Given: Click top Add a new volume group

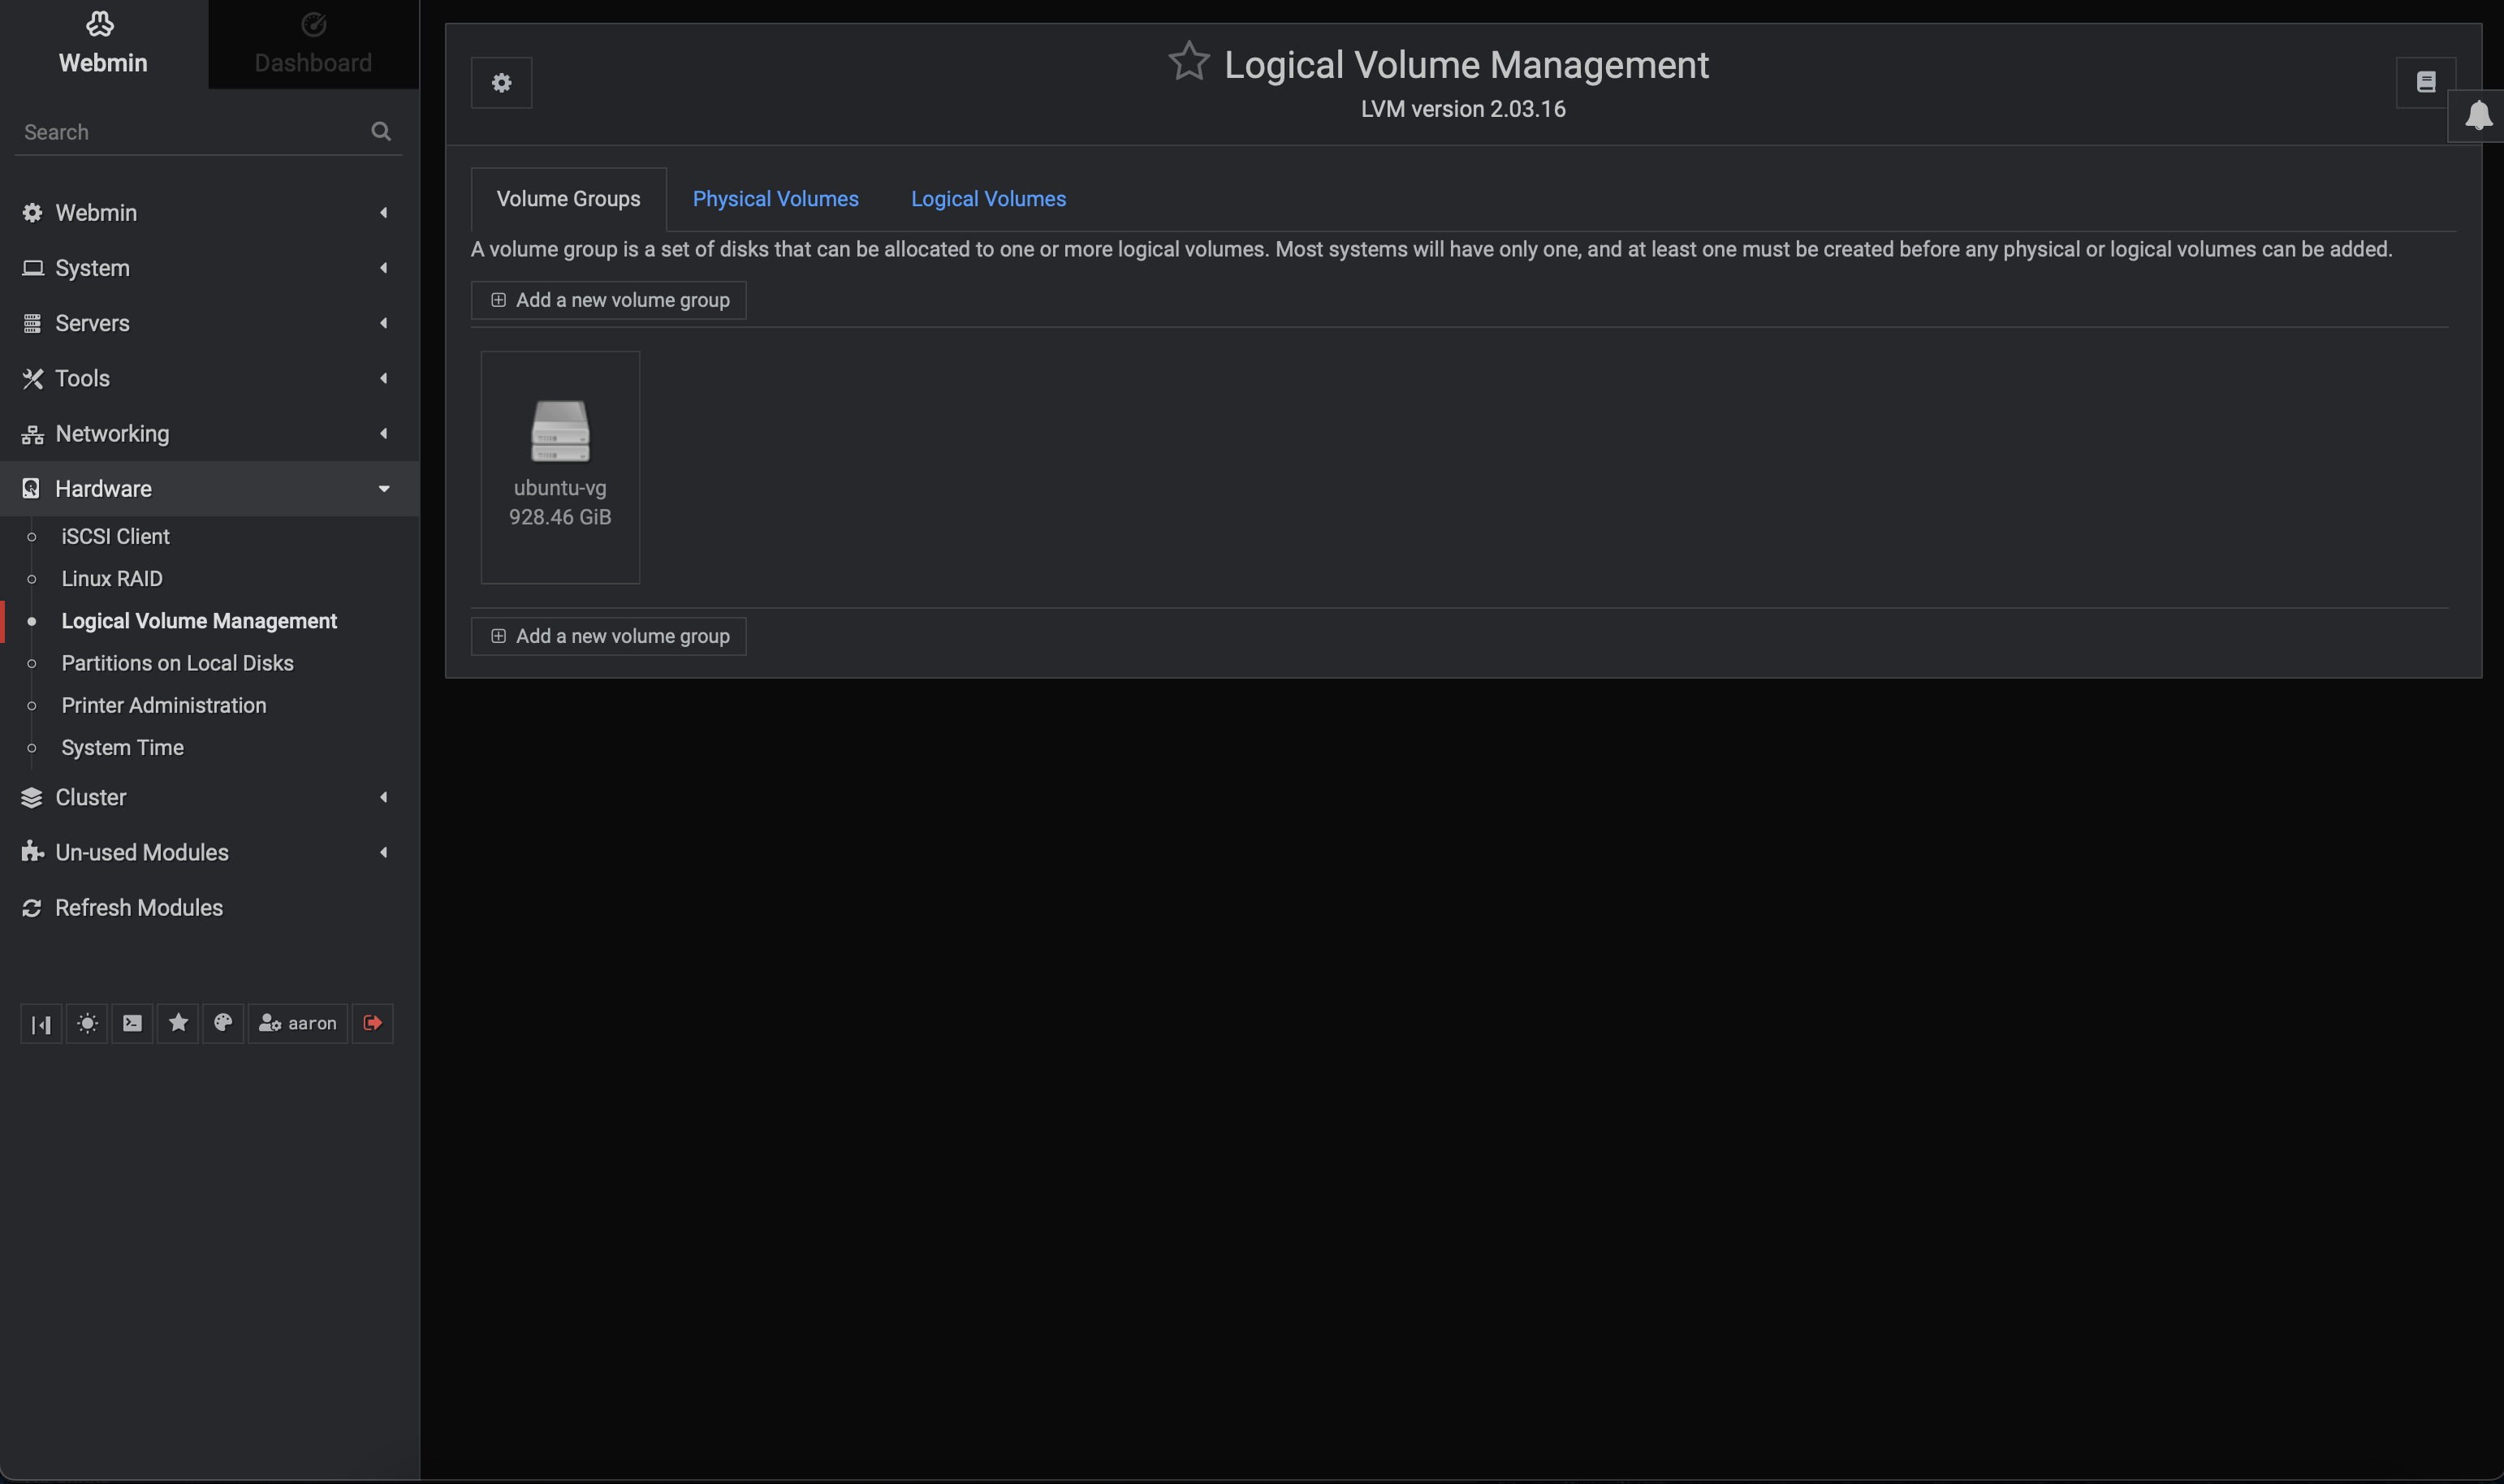Looking at the screenshot, I should pyautogui.click(x=608, y=300).
